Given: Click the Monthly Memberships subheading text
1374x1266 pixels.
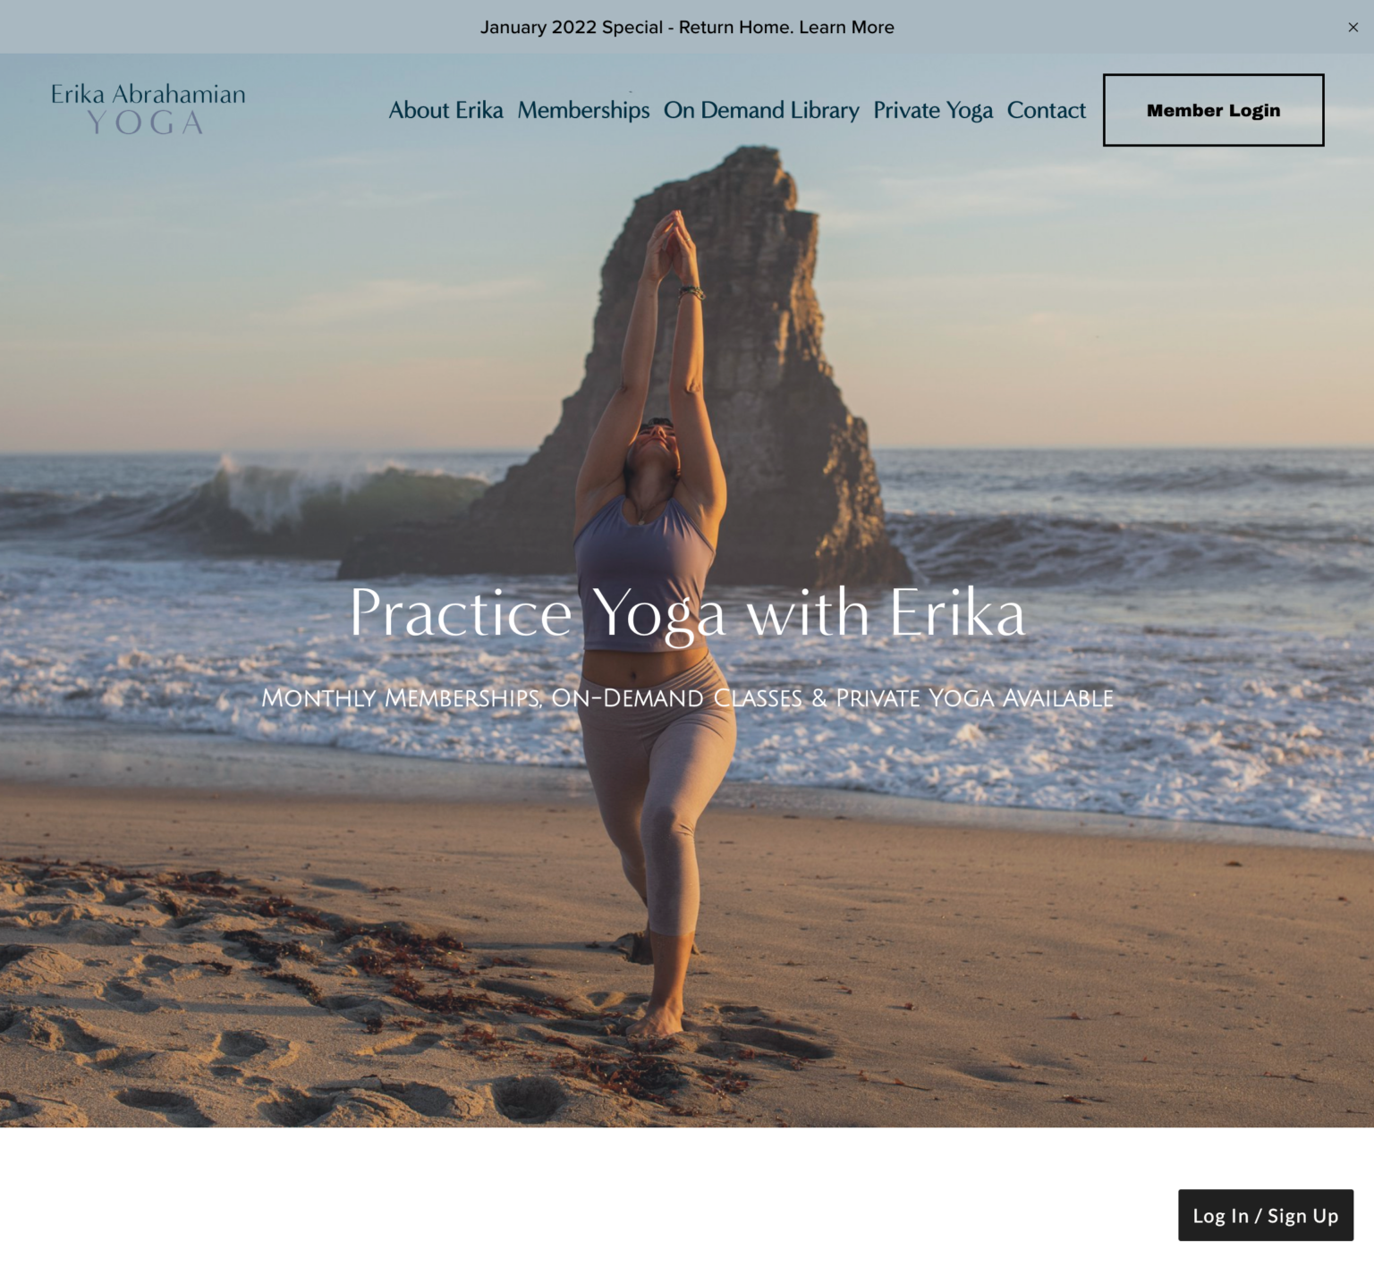Looking at the screenshot, I should (x=687, y=697).
